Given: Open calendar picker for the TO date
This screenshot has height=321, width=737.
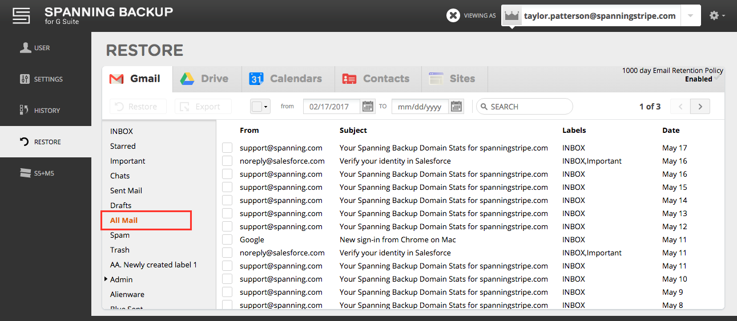Looking at the screenshot, I should tap(456, 107).
